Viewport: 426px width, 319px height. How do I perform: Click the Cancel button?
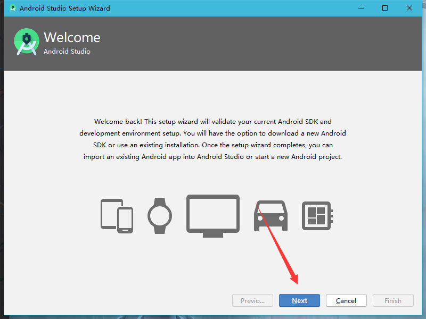346,300
